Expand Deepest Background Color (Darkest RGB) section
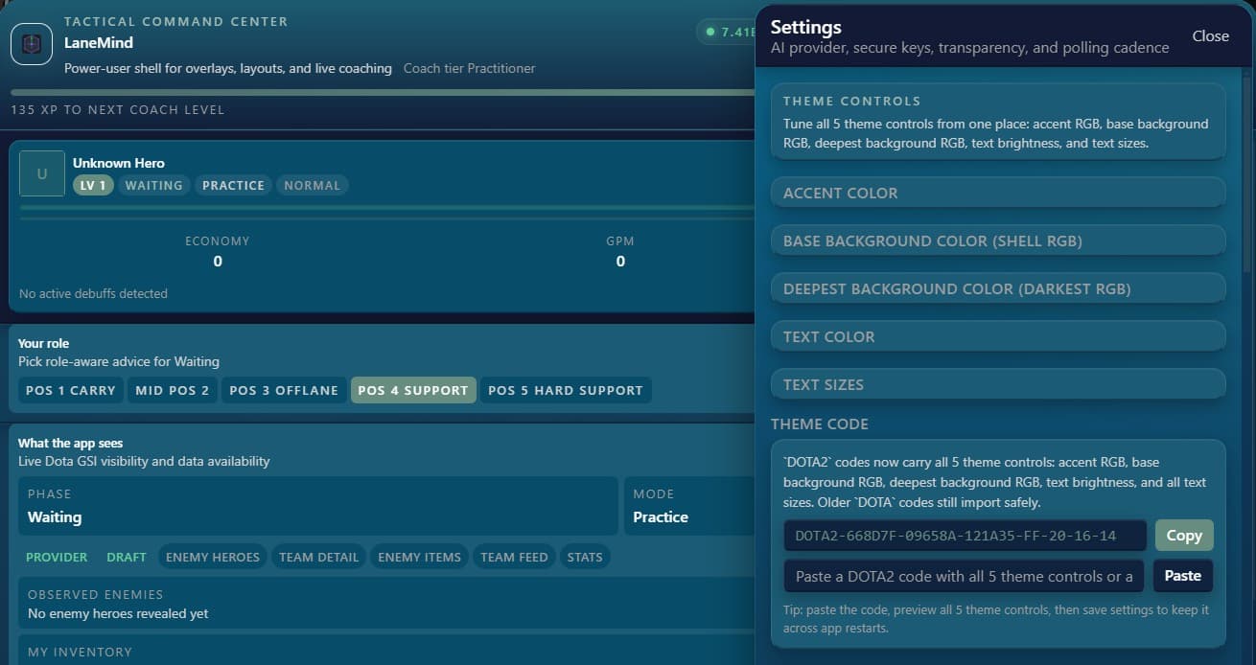 (998, 288)
